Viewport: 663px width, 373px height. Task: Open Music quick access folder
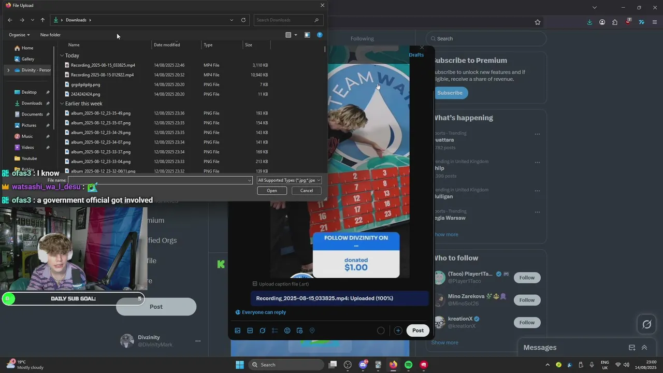[x=27, y=136]
